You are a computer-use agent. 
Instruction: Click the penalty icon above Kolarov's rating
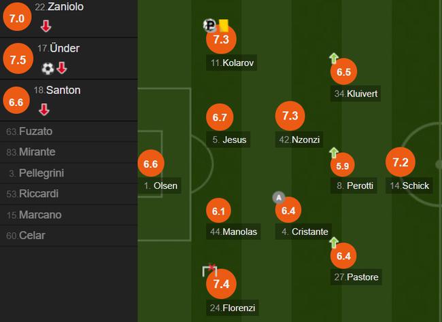tap(209, 25)
